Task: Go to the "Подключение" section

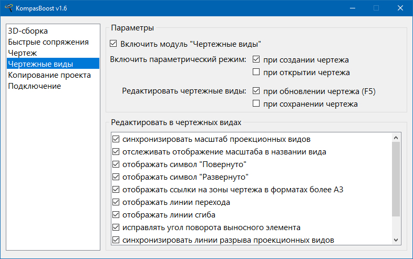Action: [34, 86]
